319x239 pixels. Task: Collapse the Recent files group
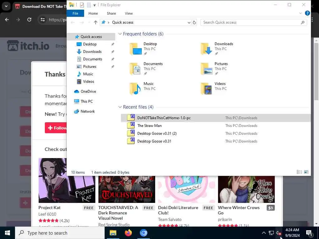pyautogui.click(x=120, y=107)
